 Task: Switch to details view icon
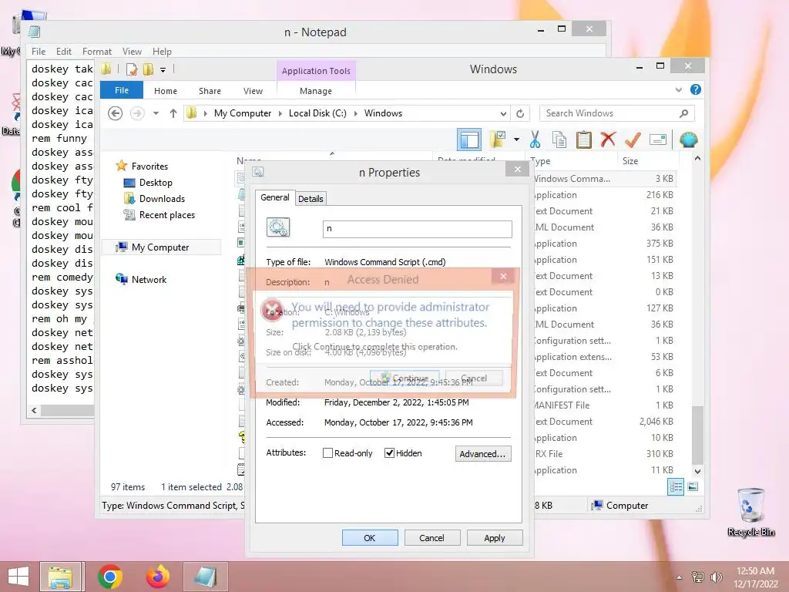[x=676, y=487]
